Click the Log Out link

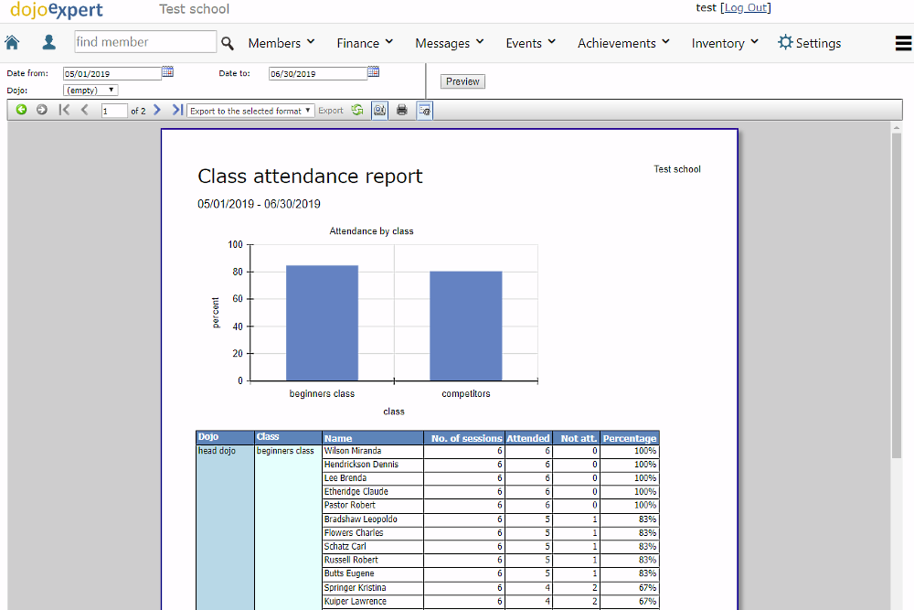(746, 7)
